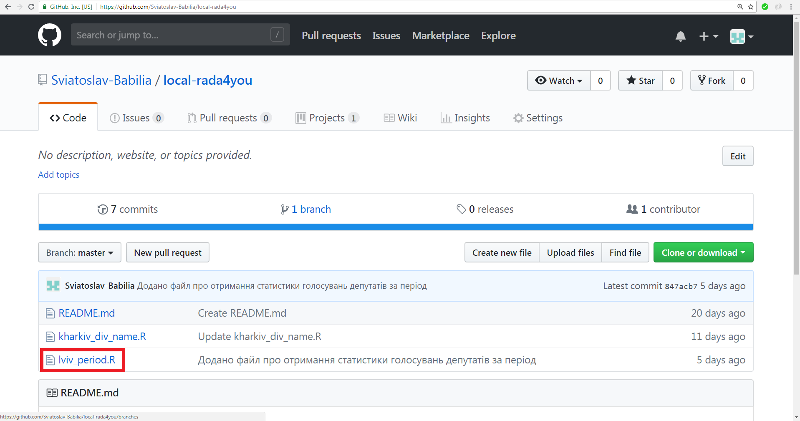This screenshot has height=421, width=800.
Task: Click the Upload files button
Action: [x=570, y=252]
